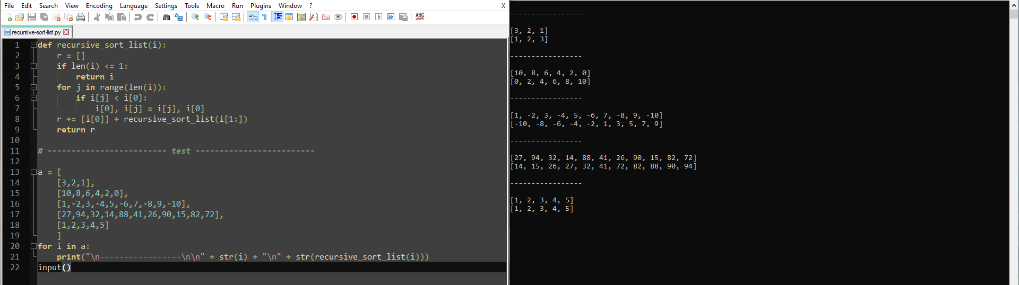1019x285 pixels.
Task: Collapse the for fold on line 5
Action: coord(33,87)
